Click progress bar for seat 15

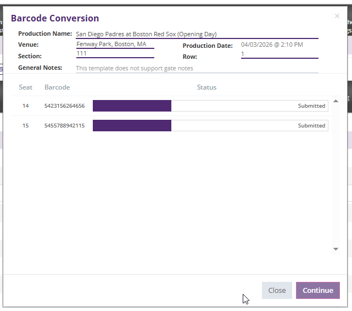point(210,125)
